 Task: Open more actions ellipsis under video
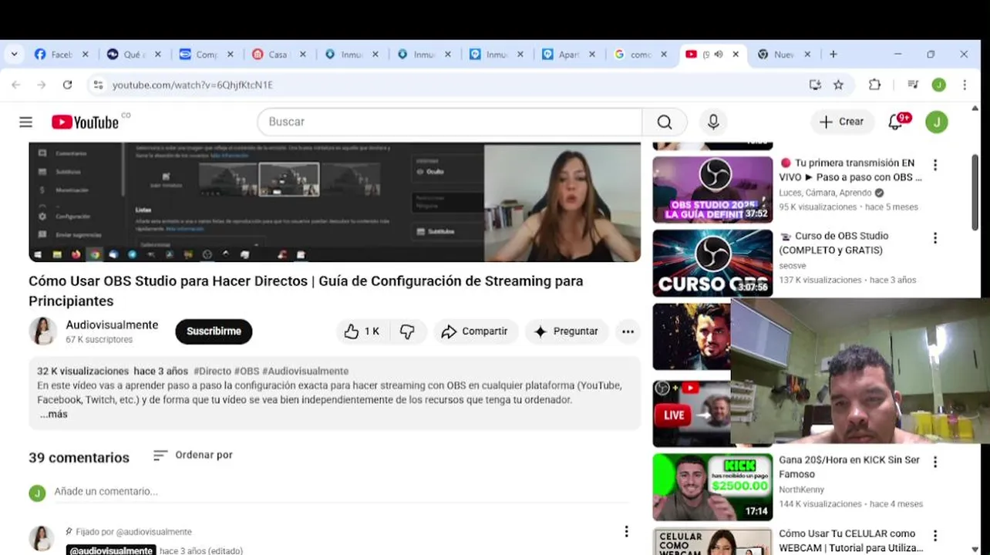[x=628, y=331]
